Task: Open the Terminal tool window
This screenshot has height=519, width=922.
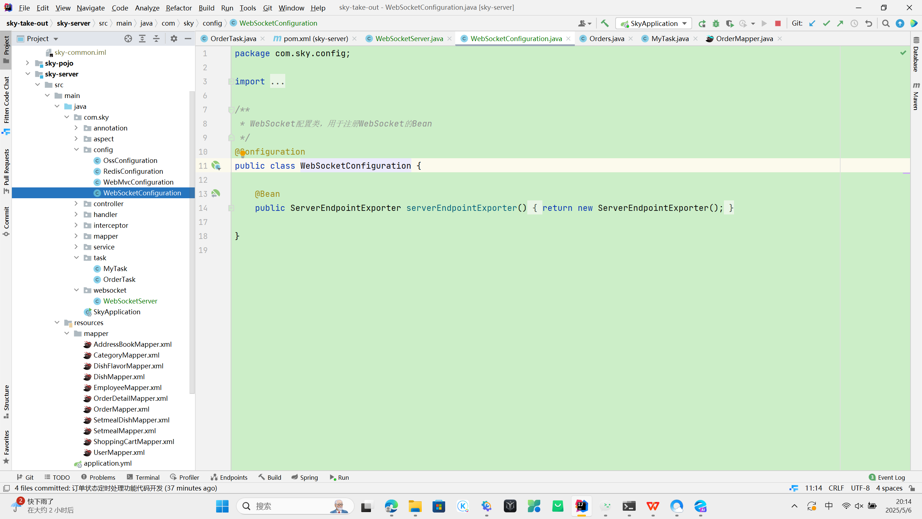Action: tap(143, 477)
